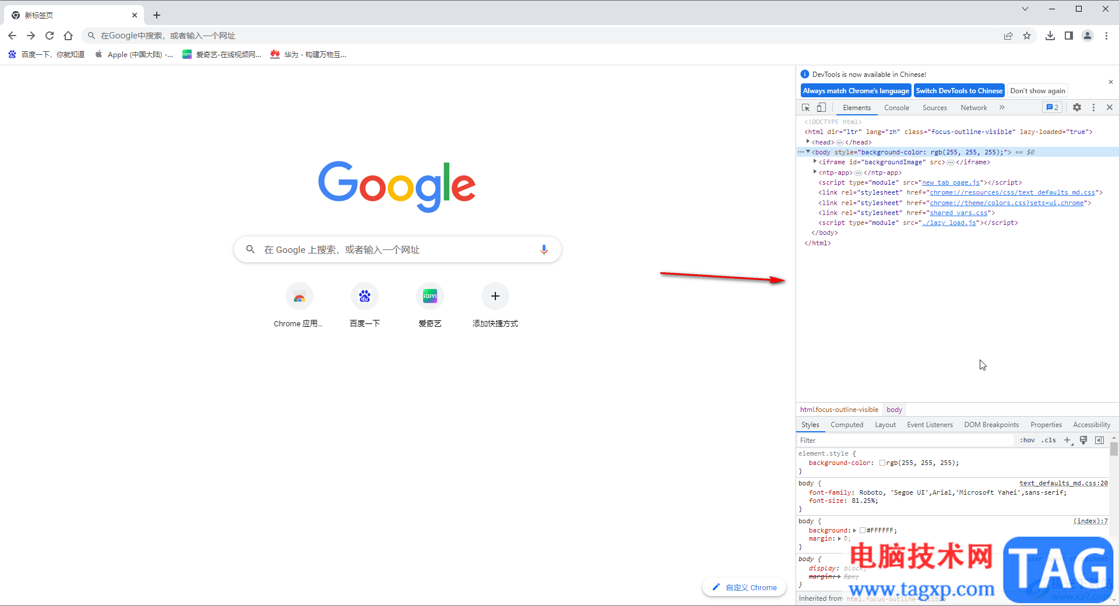Show more DevTools tabs chevron
Screen dimensions: 1119x606
1002,108
